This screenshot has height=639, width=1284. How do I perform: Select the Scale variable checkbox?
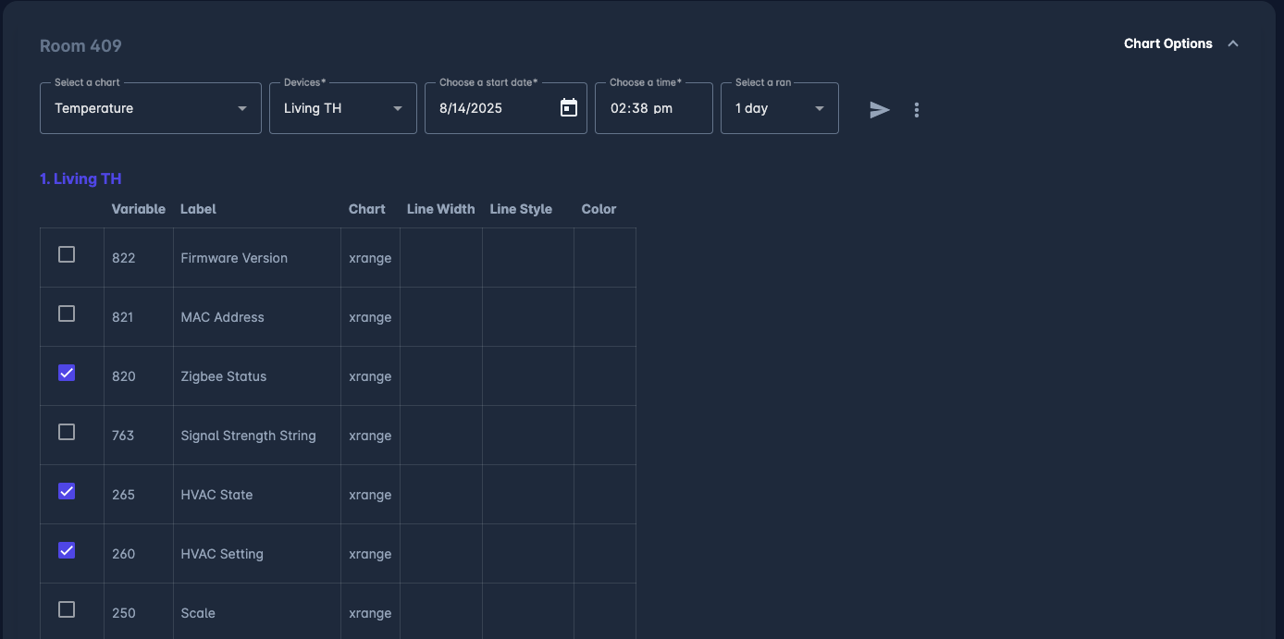tap(67, 609)
